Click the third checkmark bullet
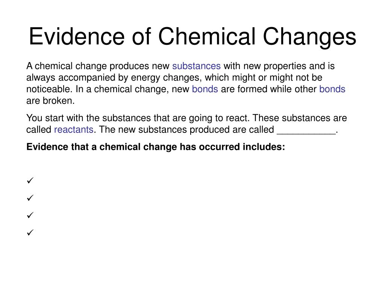The image size is (385, 289). [x=30, y=215]
